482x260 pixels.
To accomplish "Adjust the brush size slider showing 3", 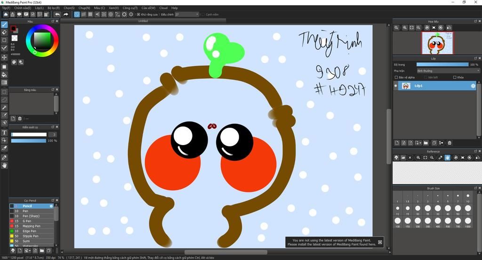I will pyautogui.click(x=29, y=135).
